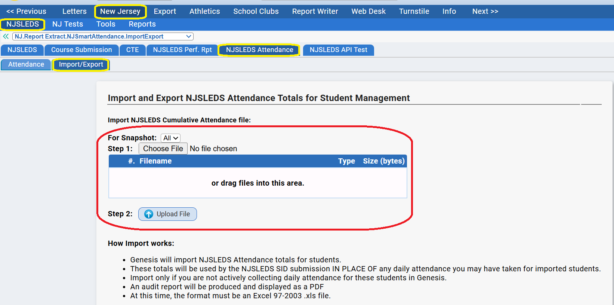The image size is (614, 305).
Task: Open the Athletics menu
Action: 204,11
